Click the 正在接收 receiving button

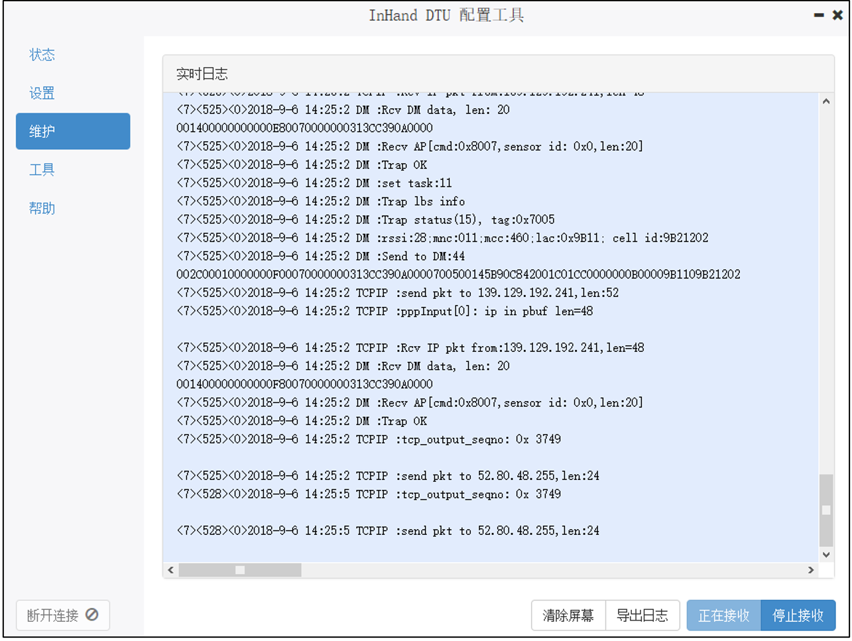(x=724, y=615)
